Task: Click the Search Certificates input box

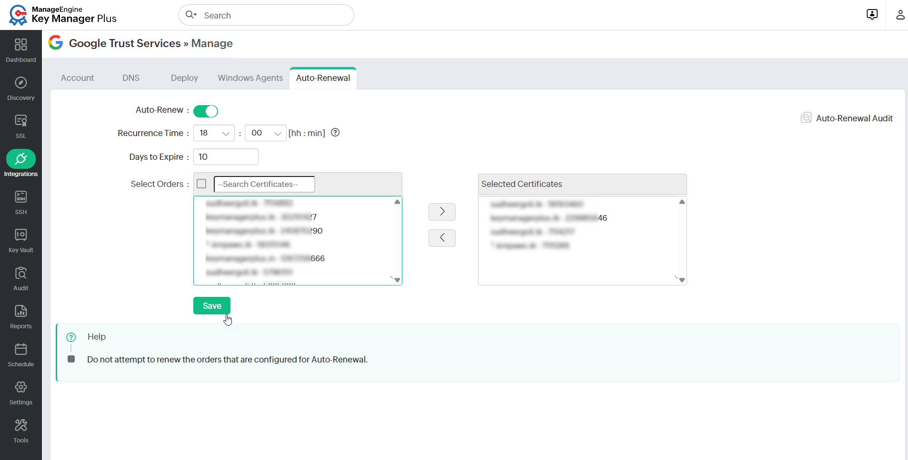Action: (264, 184)
